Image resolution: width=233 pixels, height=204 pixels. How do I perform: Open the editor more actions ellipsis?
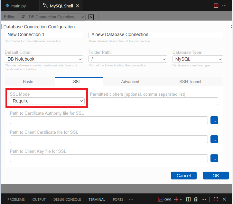click(224, 6)
